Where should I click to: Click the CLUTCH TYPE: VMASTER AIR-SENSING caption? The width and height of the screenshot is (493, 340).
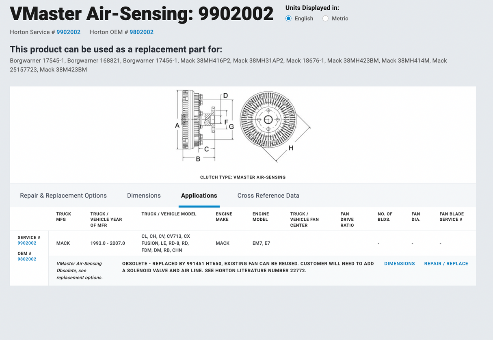coord(242,177)
